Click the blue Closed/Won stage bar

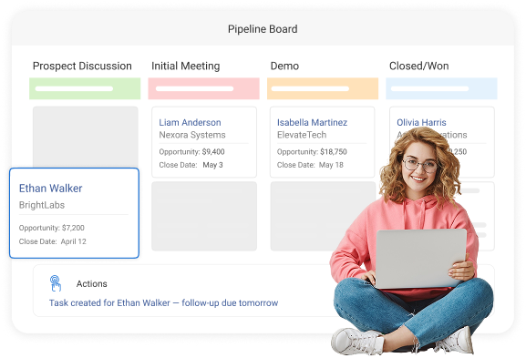click(441, 88)
